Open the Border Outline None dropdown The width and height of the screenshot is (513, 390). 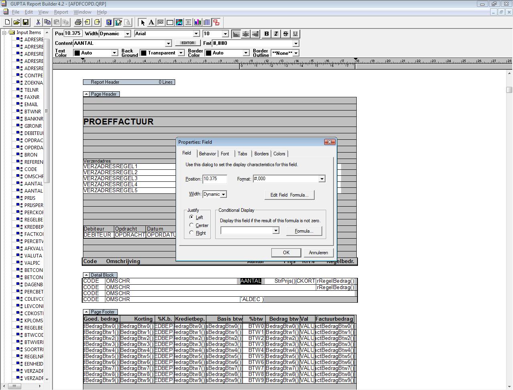pos(296,53)
